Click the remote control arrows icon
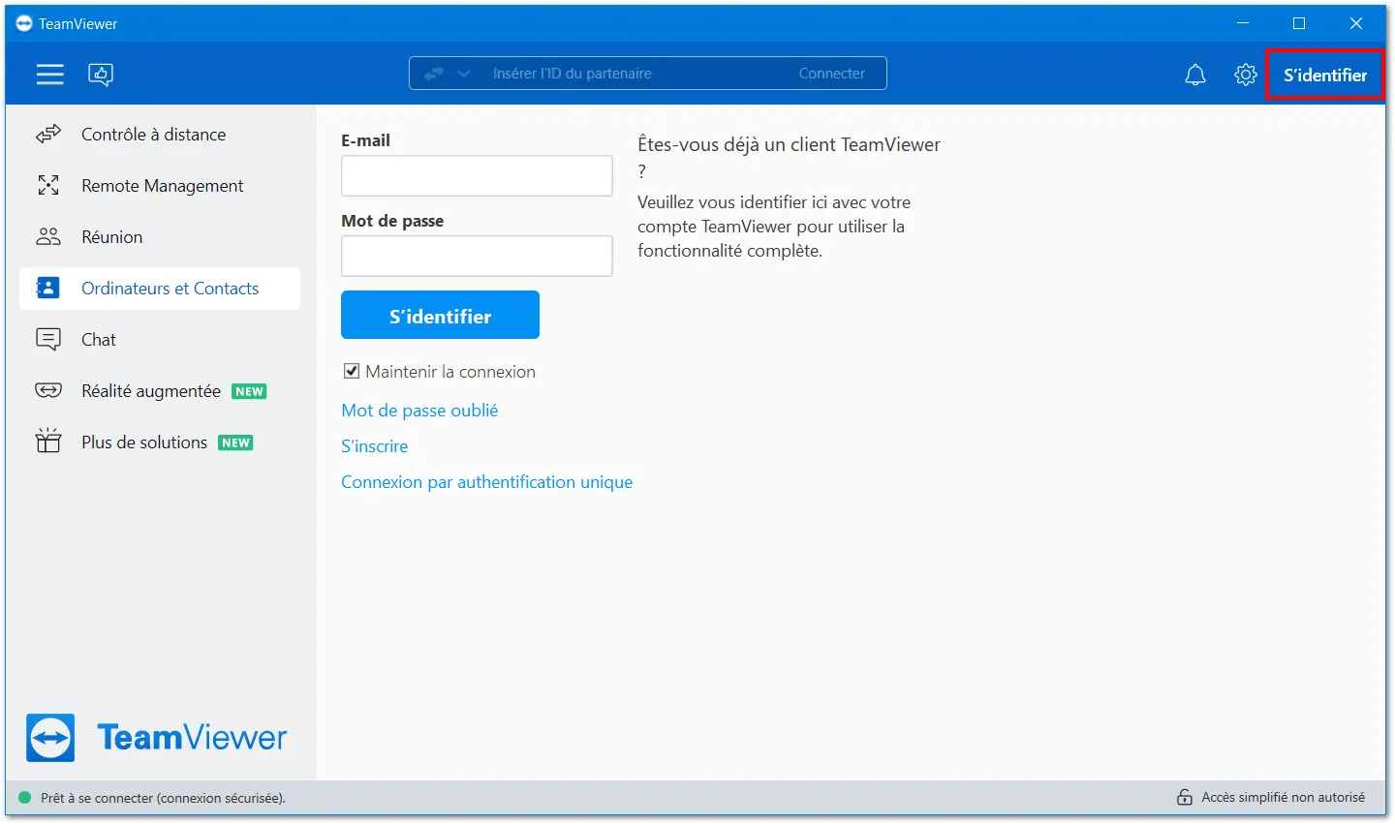 point(48,135)
